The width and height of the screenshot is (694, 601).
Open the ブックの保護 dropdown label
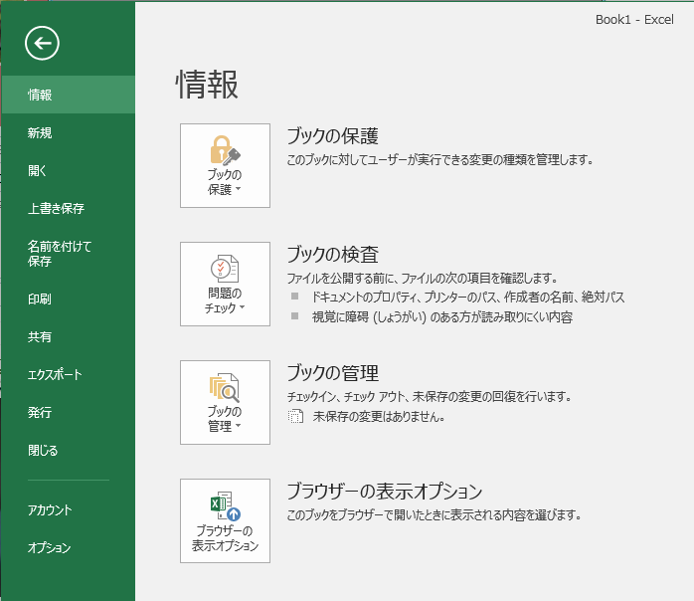[x=225, y=182]
